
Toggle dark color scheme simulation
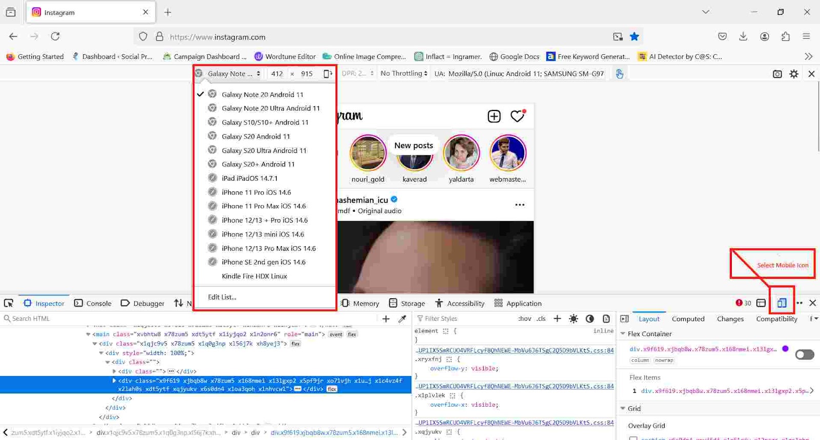coord(590,318)
